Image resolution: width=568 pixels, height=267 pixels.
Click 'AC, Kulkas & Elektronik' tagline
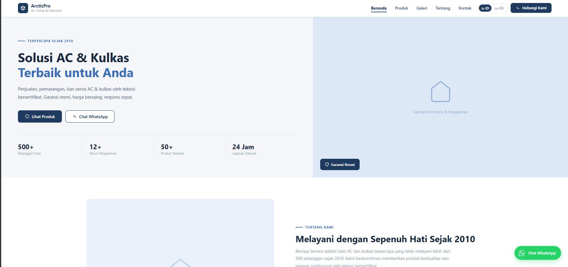46,11
